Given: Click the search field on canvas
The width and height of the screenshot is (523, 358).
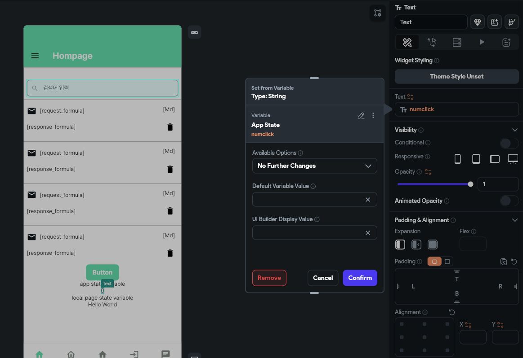Looking at the screenshot, I should pyautogui.click(x=103, y=88).
